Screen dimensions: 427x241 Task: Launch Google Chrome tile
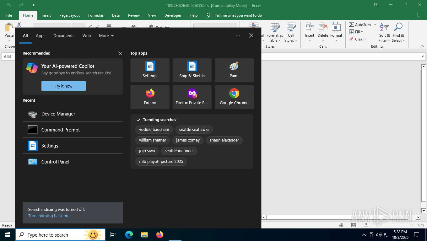(234, 97)
